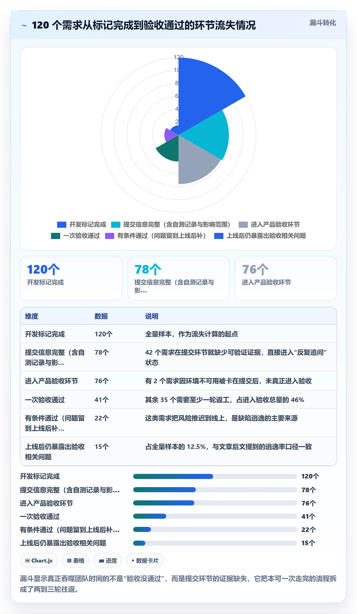Select the 41个 cell in the table
This screenshot has height=614, width=357.
pos(102,400)
